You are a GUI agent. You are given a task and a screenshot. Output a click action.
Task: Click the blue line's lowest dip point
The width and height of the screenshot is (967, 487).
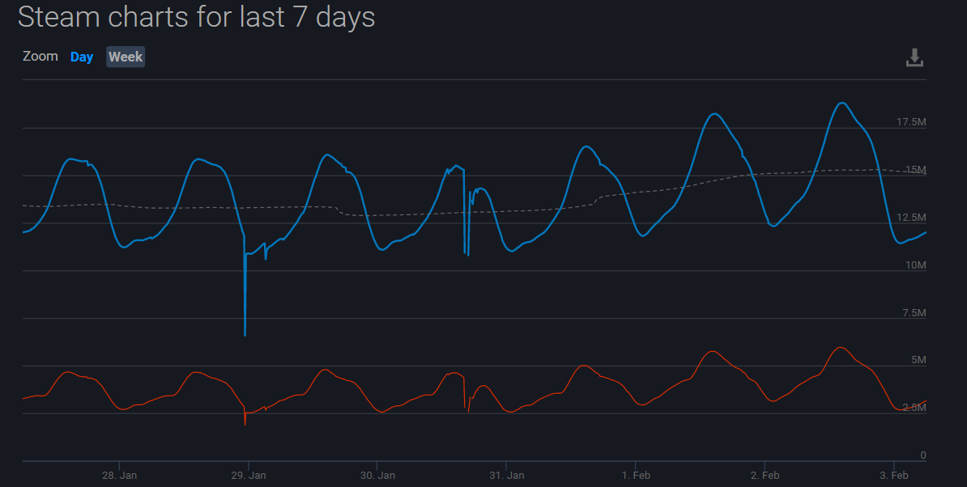pos(245,334)
